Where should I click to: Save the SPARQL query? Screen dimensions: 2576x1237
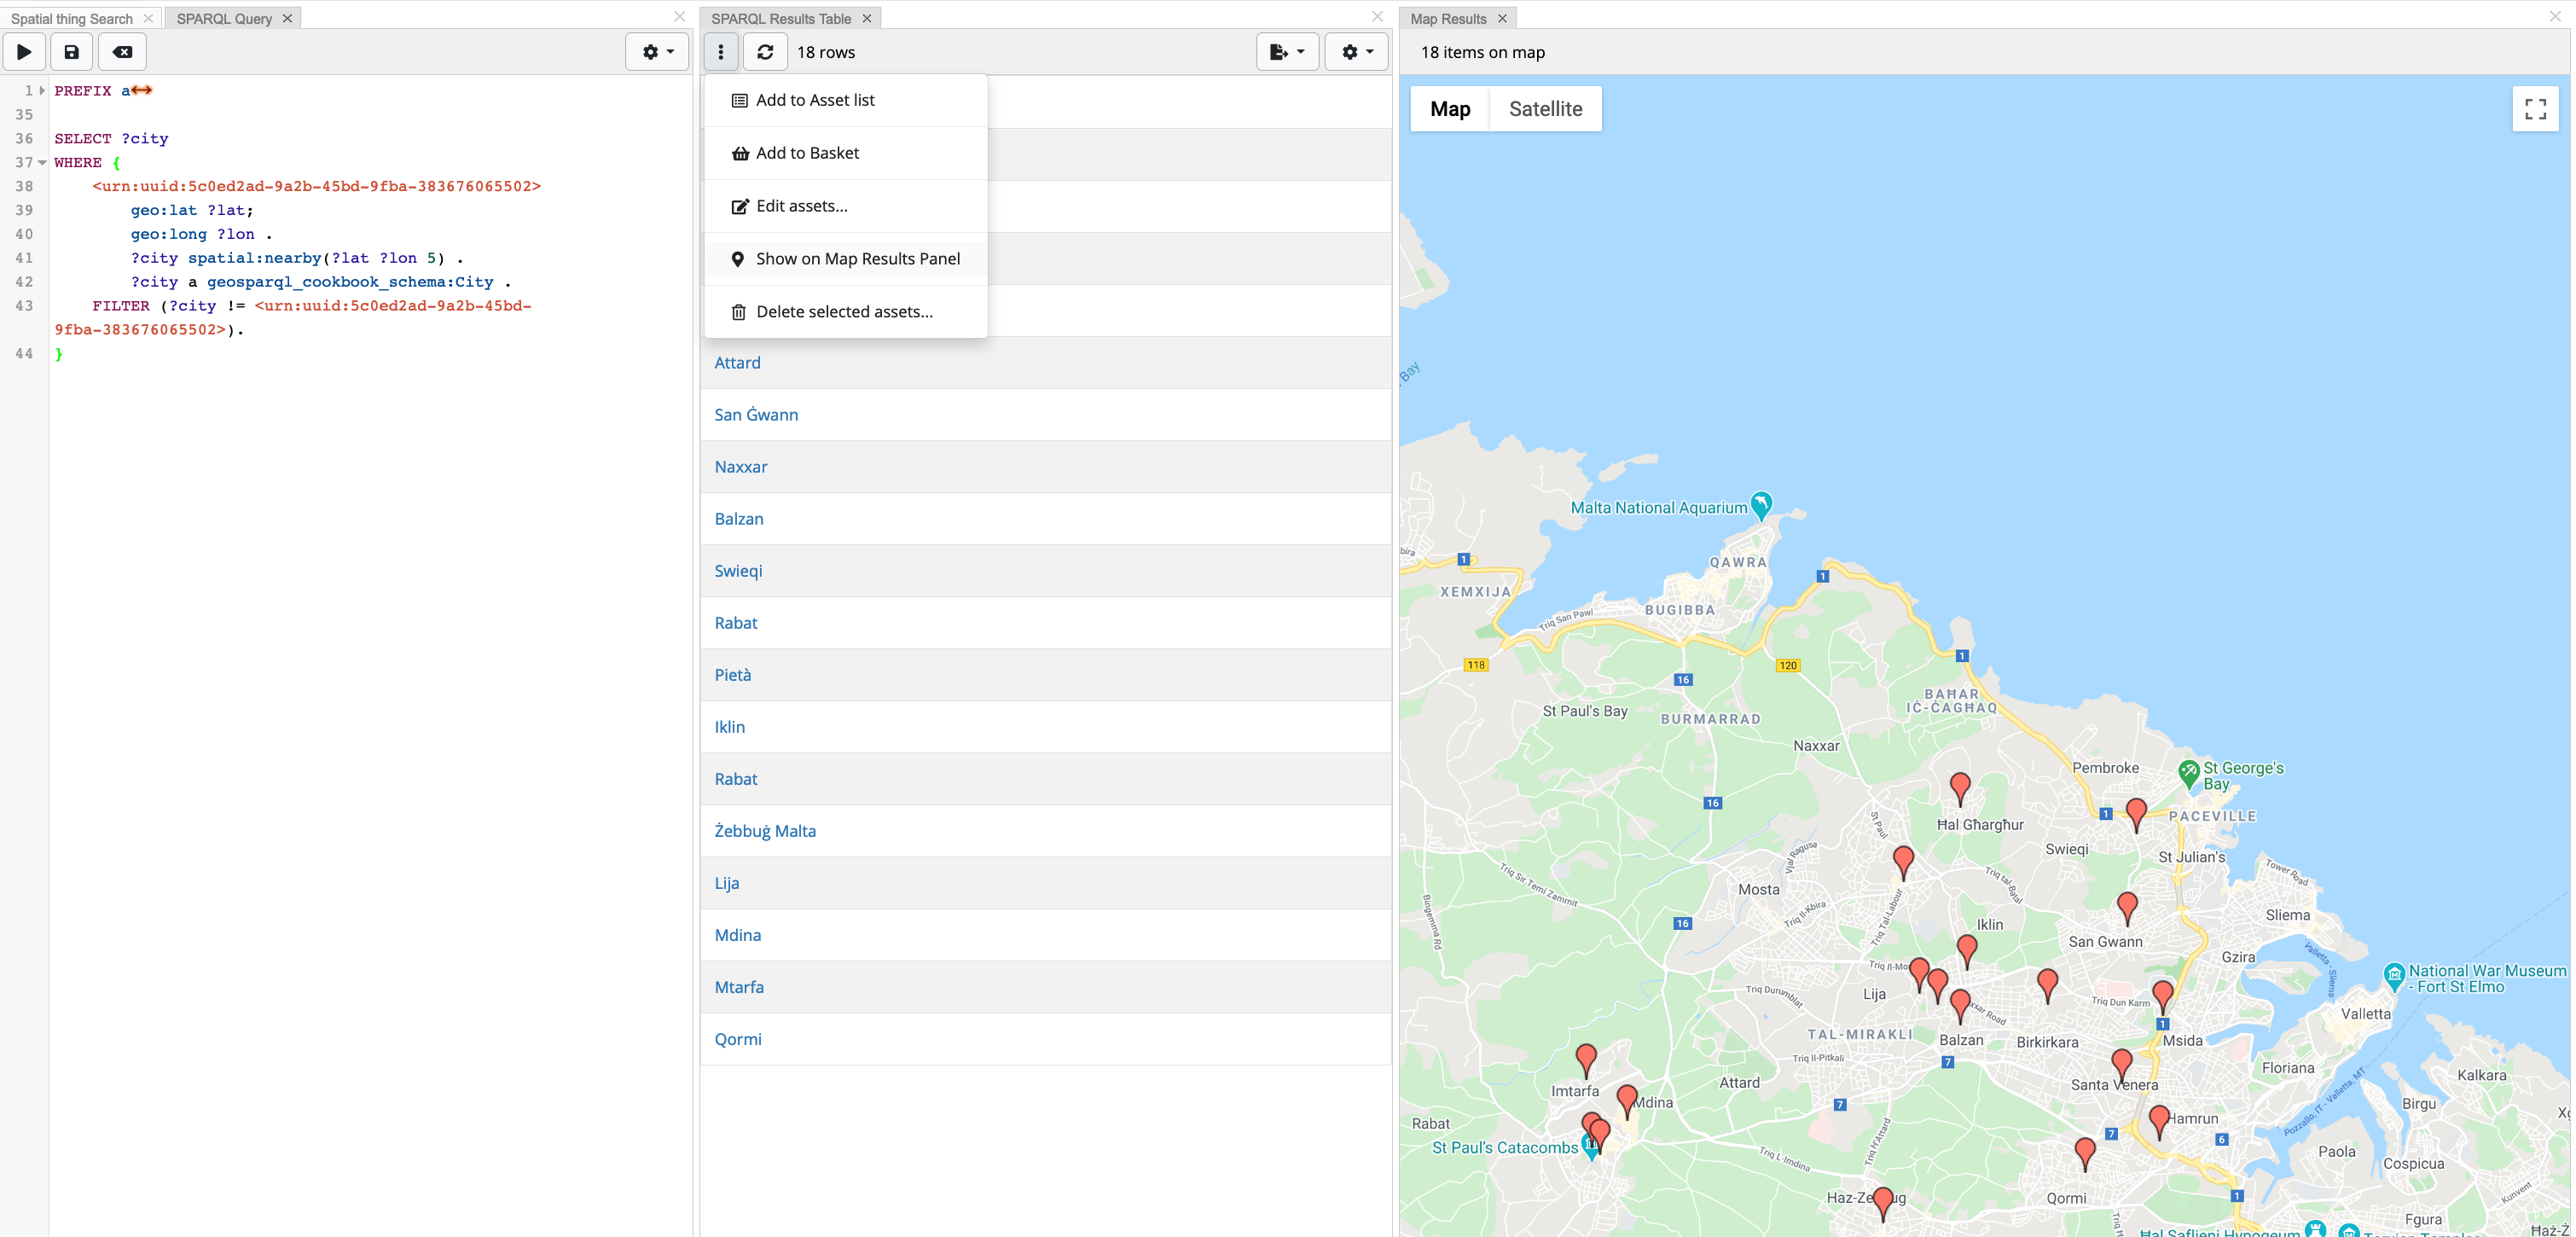pyautogui.click(x=72, y=52)
